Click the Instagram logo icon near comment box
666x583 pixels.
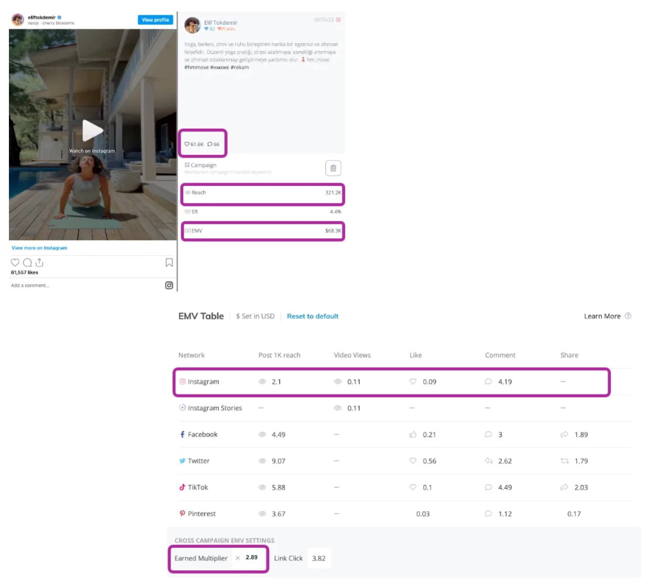point(169,285)
